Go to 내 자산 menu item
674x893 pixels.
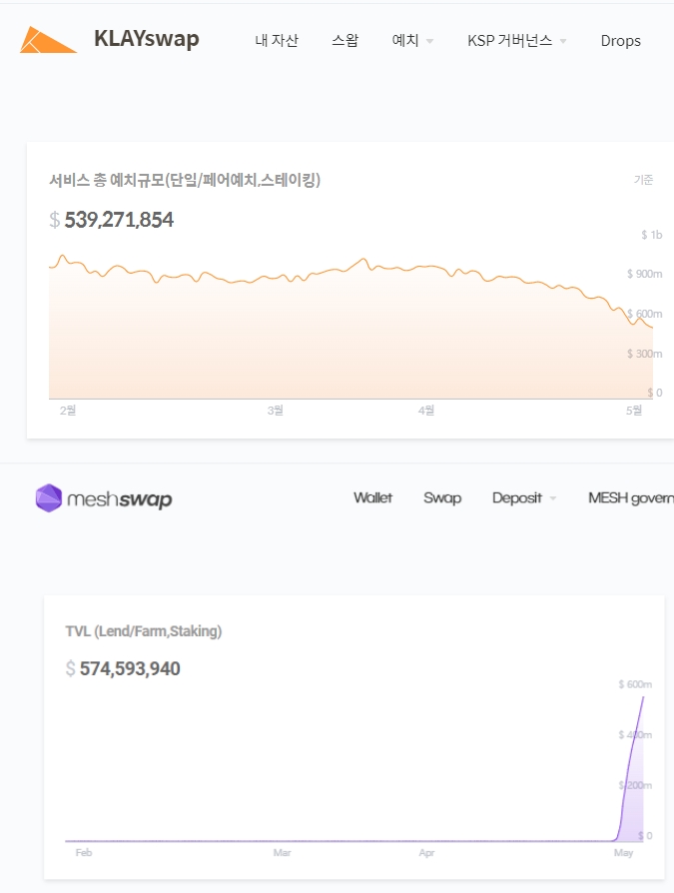click(x=277, y=40)
